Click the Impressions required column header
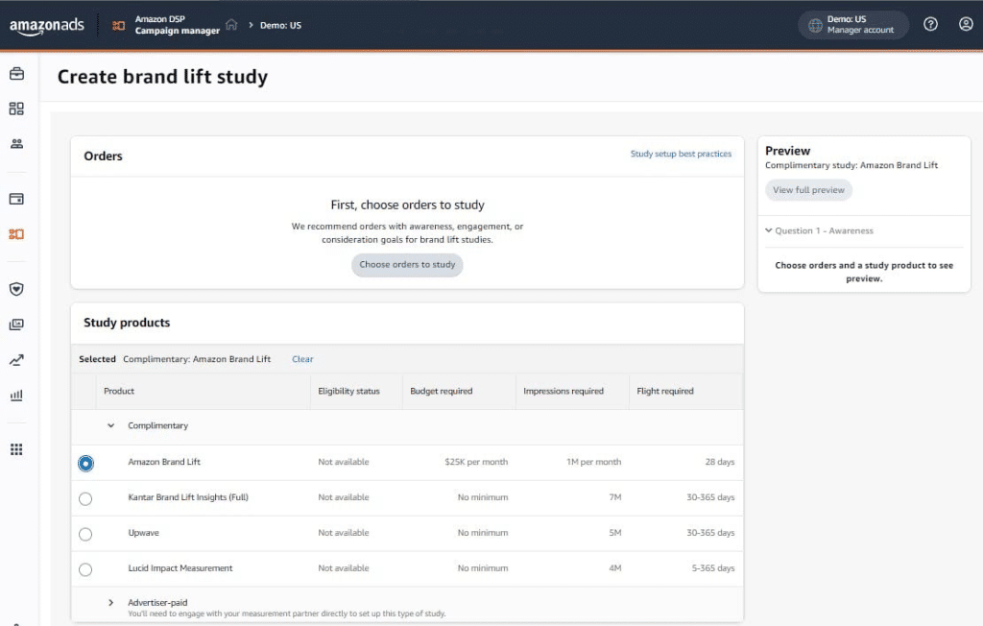The image size is (983, 626). pyautogui.click(x=563, y=391)
